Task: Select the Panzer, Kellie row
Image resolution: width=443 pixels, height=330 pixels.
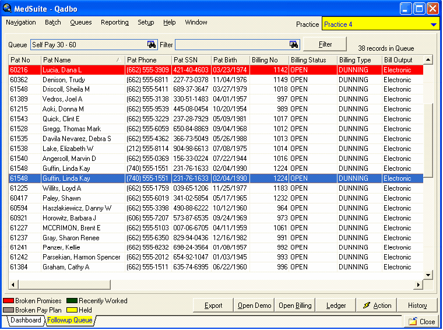Action: pyautogui.click(x=216, y=247)
